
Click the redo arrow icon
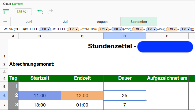pyautogui.click(x=50, y=12)
